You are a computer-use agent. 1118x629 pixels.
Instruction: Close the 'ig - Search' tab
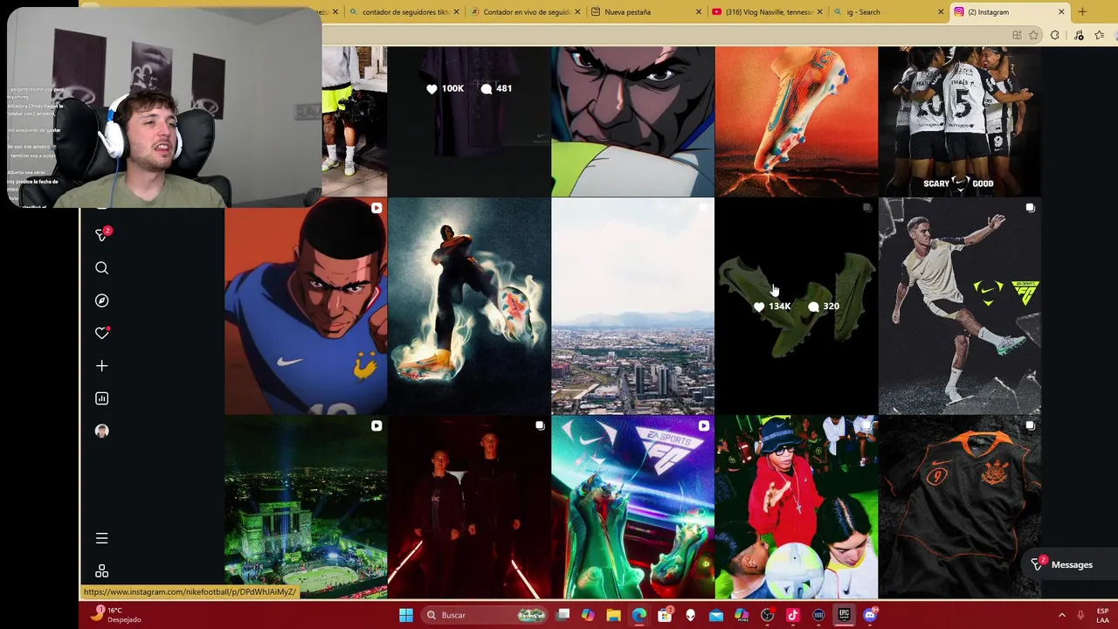tap(941, 12)
